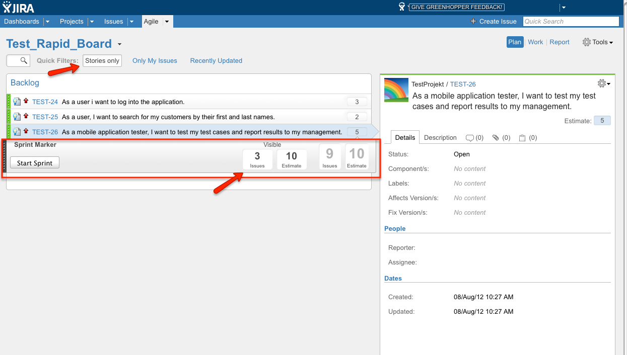
Task: Click the Test_Rapid_Board title
Action: [x=59, y=44]
